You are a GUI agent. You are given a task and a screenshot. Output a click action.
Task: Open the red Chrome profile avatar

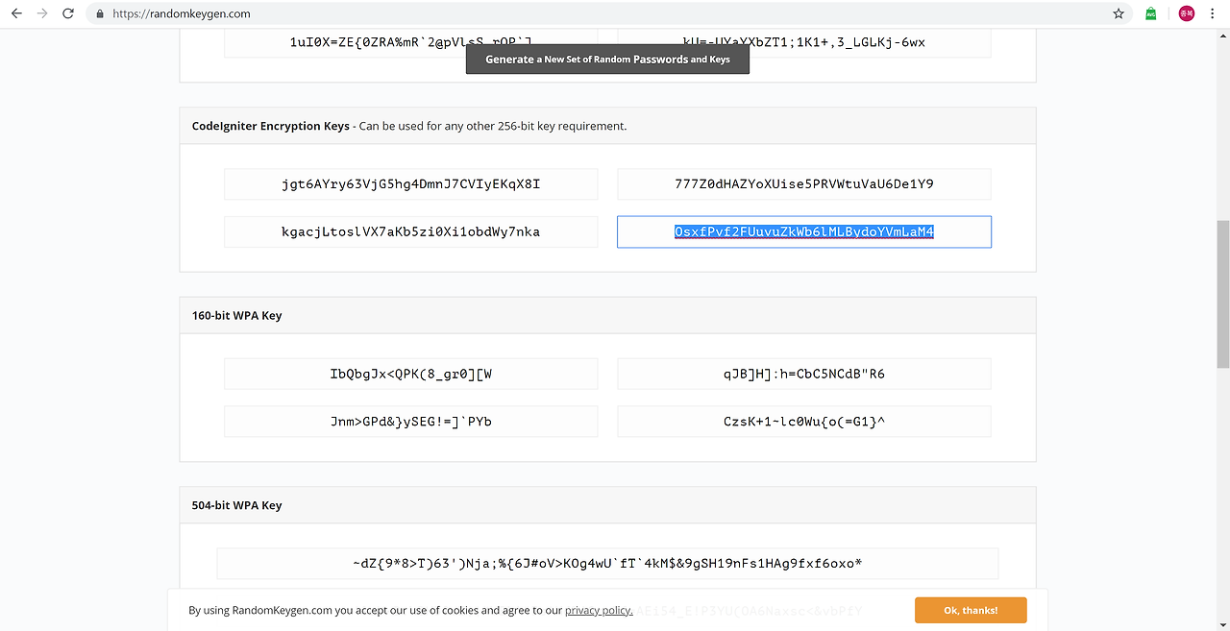pos(1187,14)
